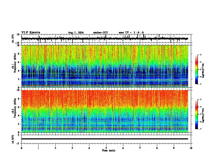Click the Aug. 11, 2026 date label
The width and height of the screenshot is (215, 166).
tap(76, 33)
